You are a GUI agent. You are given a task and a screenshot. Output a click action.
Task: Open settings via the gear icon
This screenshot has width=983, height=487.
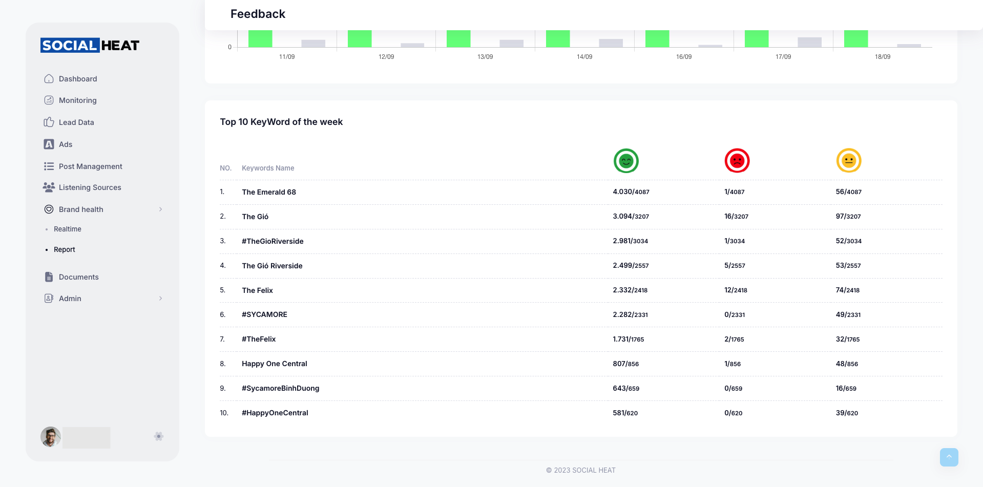[159, 436]
